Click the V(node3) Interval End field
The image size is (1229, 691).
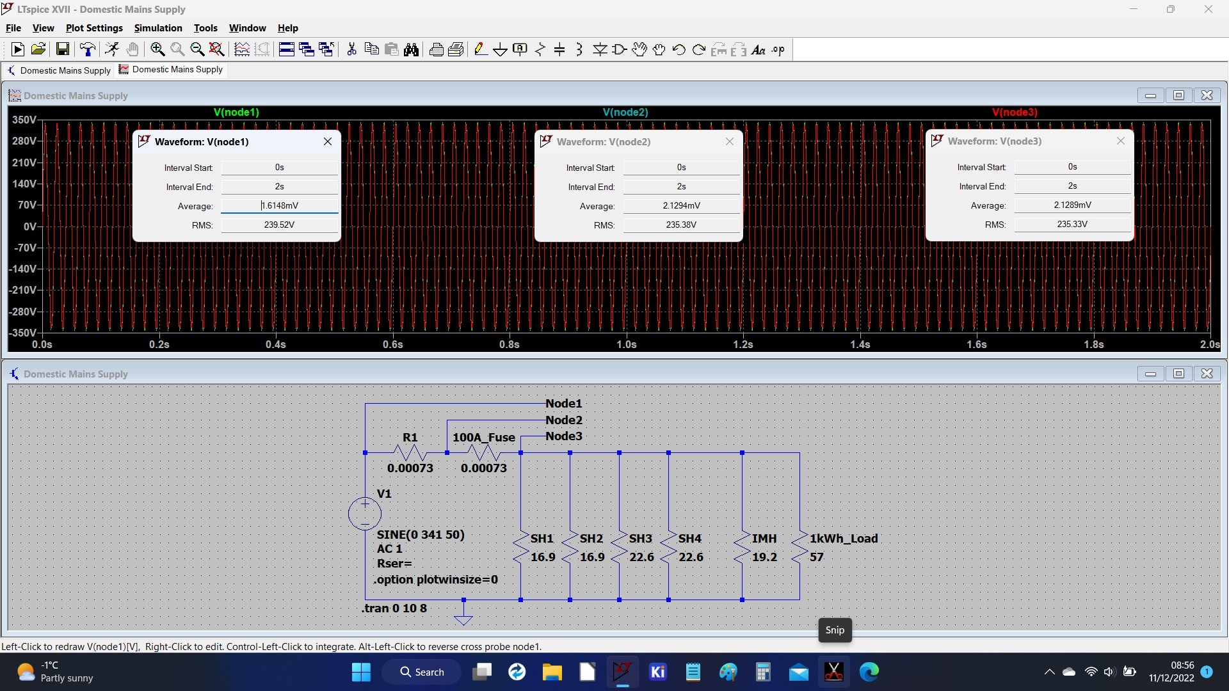(x=1073, y=186)
